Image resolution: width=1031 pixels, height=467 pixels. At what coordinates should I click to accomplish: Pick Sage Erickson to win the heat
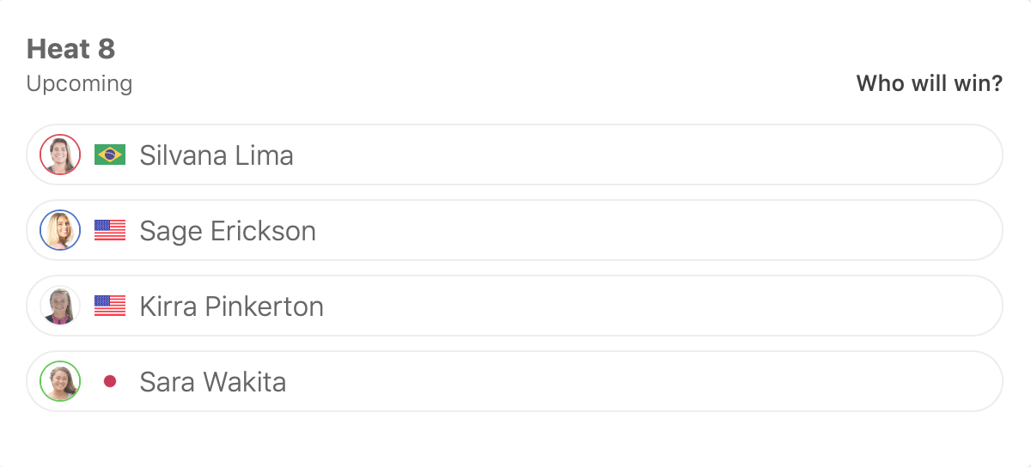601,230
